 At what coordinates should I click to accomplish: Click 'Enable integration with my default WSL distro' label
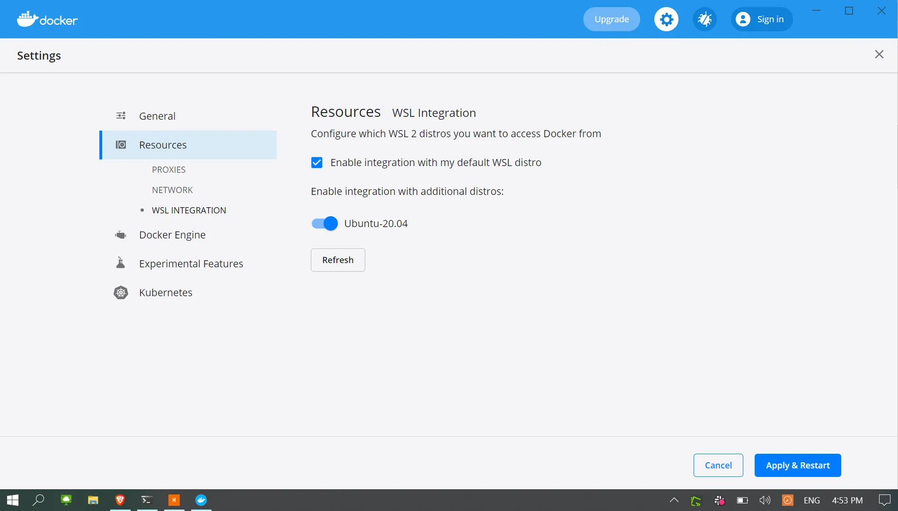[436, 163]
